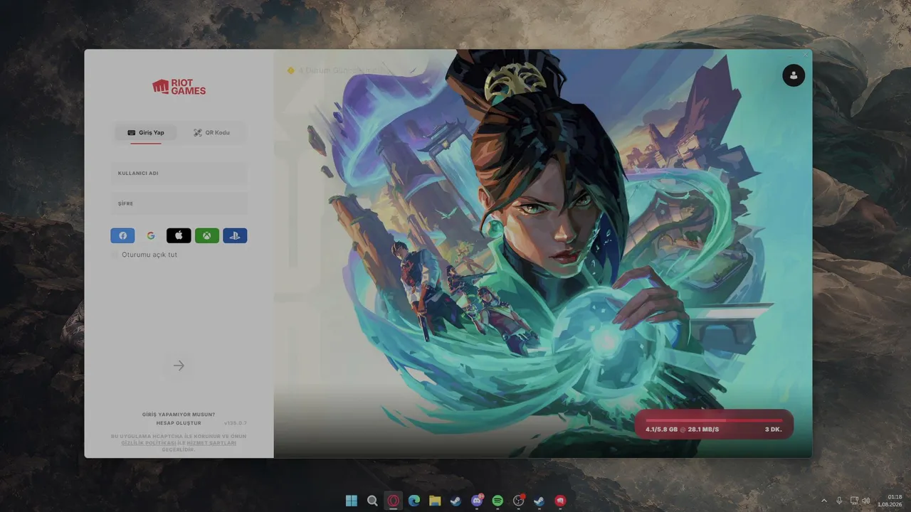Click the arrow login submit button
Screen dimensions: 911x512
pyautogui.click(x=179, y=366)
